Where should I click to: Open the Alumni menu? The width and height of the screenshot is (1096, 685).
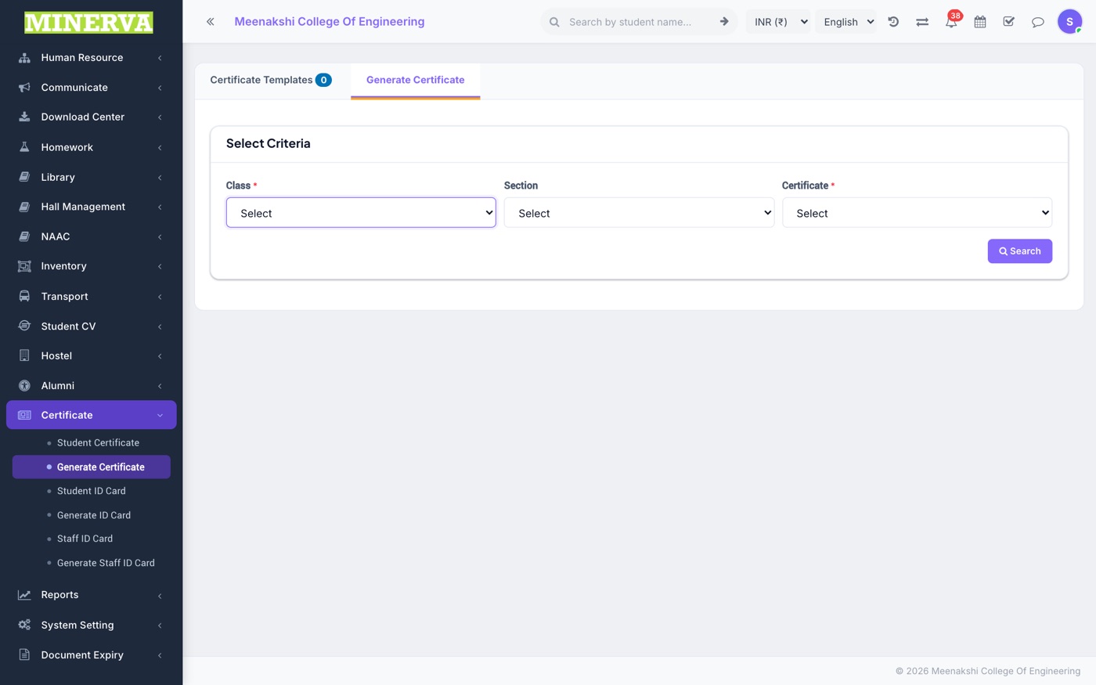[x=92, y=386]
